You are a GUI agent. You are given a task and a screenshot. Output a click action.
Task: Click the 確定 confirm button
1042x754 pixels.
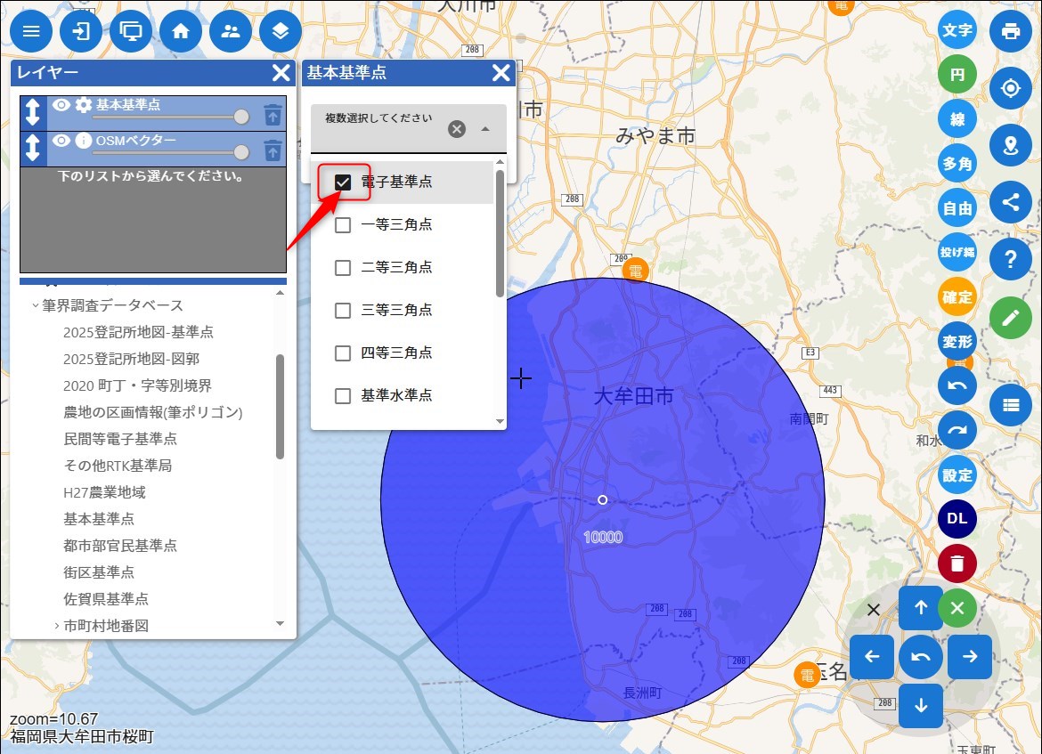click(x=957, y=296)
